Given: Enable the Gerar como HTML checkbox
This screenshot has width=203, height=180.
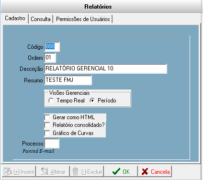Looking at the screenshot, I should point(47,117).
